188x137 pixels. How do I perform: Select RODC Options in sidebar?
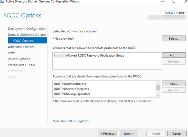tap(27, 40)
